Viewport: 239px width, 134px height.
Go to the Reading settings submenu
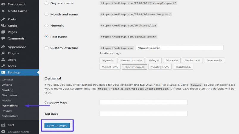[7, 90]
